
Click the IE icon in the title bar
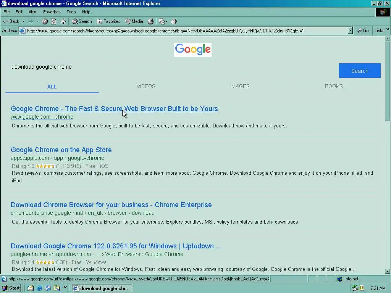(3, 3)
